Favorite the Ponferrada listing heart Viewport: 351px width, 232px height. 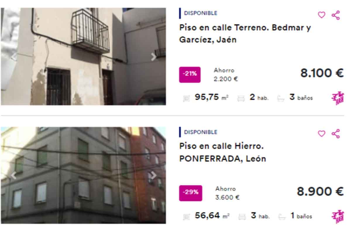click(321, 134)
